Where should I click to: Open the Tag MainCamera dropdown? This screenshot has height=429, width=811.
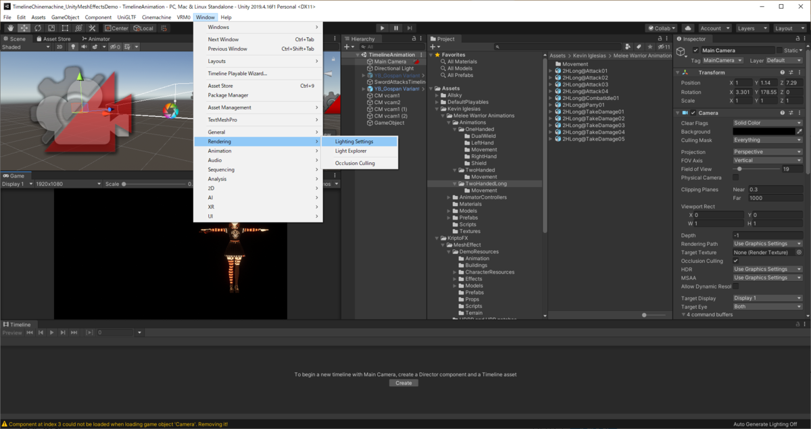click(722, 61)
